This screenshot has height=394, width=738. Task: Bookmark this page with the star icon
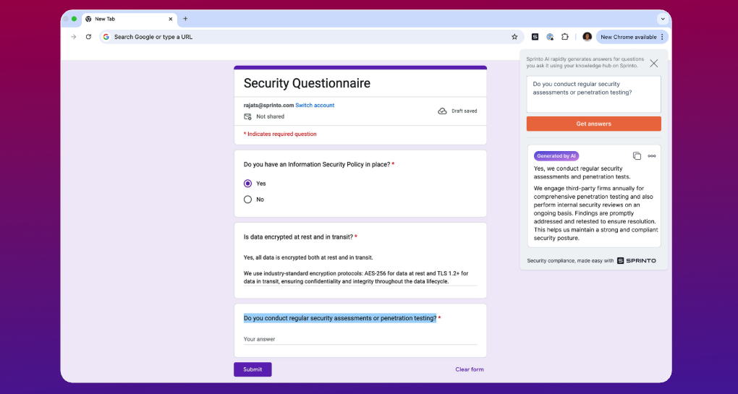tap(514, 37)
